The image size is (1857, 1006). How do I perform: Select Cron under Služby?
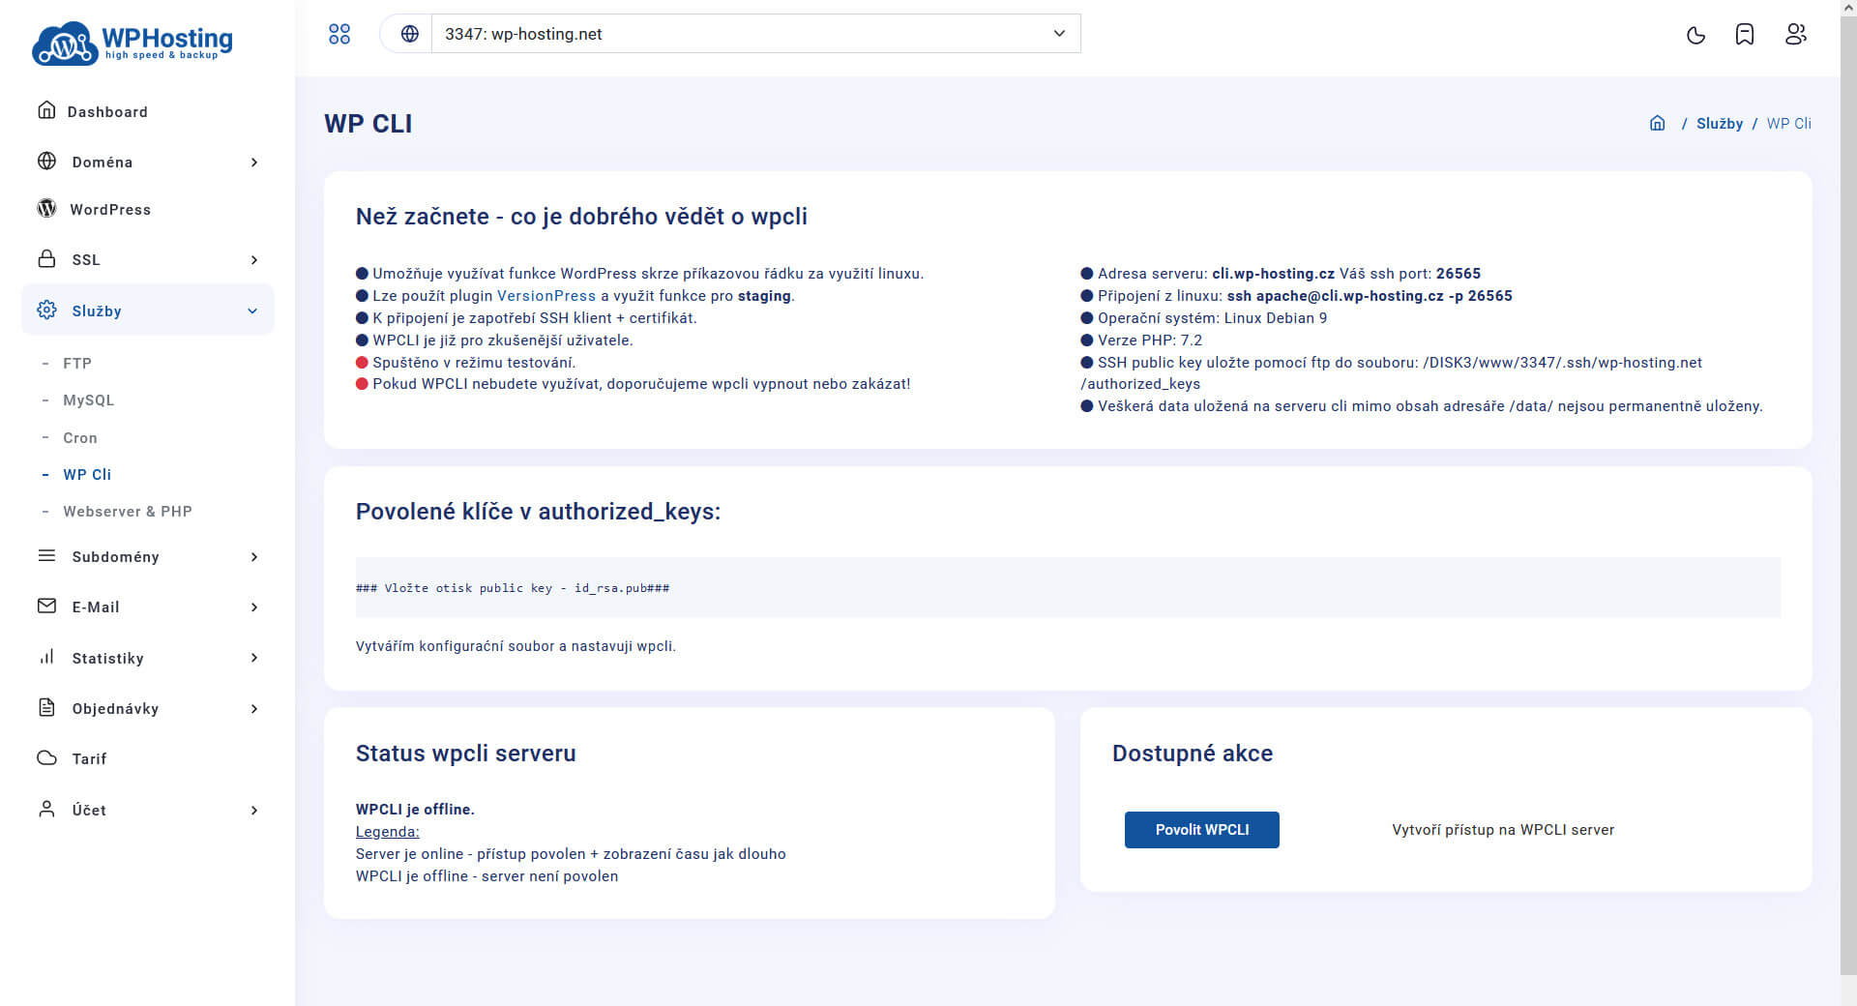[80, 438]
